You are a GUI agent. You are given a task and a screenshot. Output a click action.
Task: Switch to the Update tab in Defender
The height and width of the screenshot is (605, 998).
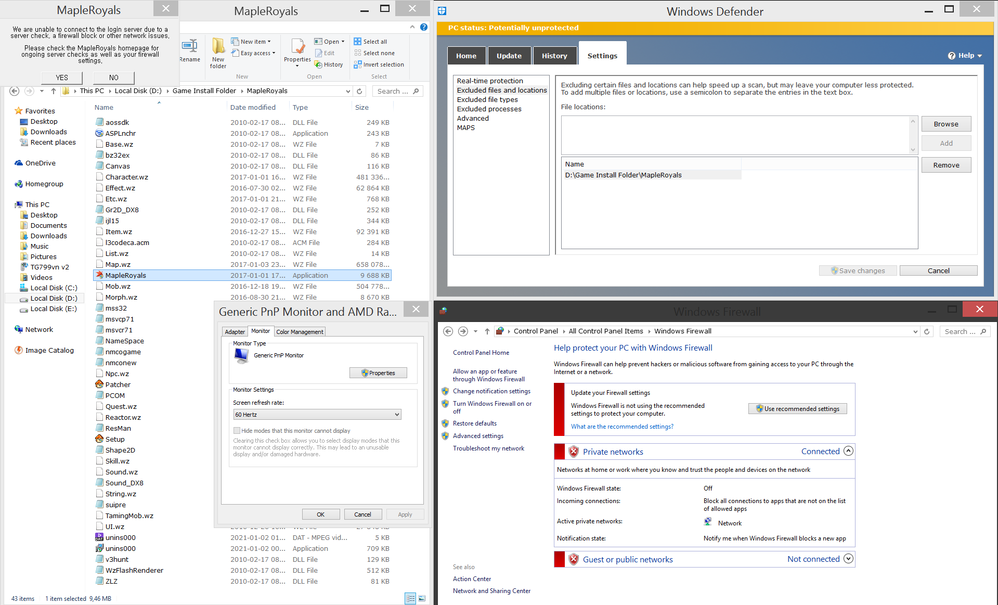(x=509, y=56)
